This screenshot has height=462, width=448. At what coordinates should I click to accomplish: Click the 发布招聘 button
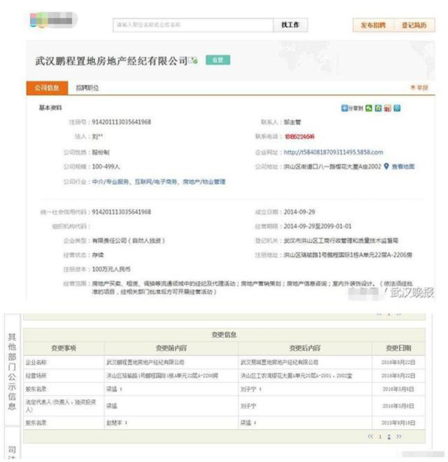pyautogui.click(x=373, y=25)
